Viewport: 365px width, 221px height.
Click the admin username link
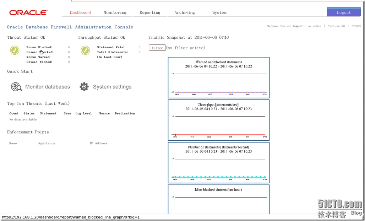317,26
